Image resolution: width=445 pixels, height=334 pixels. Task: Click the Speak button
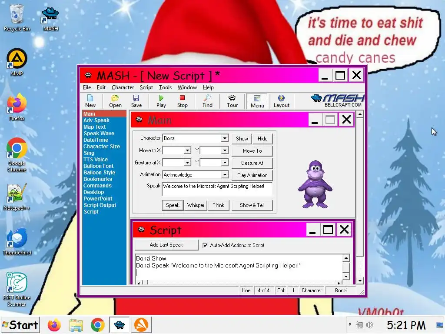pyautogui.click(x=173, y=205)
